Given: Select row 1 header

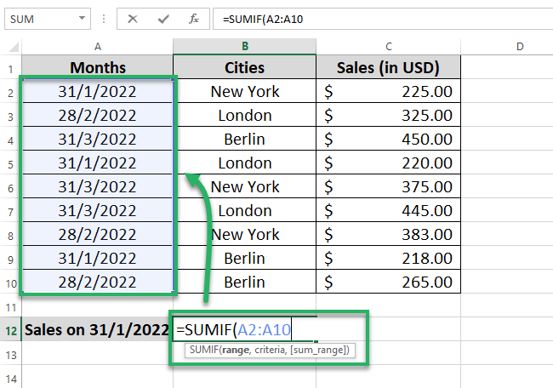Looking at the screenshot, I should click(x=10, y=69).
